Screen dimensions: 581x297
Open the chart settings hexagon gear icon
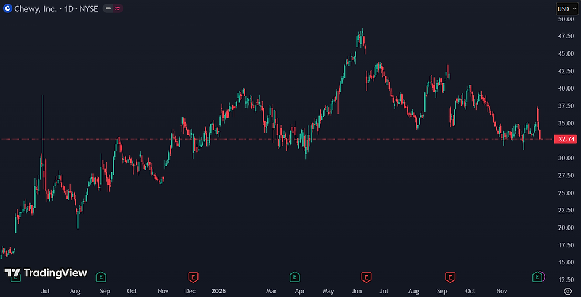pyautogui.click(x=567, y=291)
